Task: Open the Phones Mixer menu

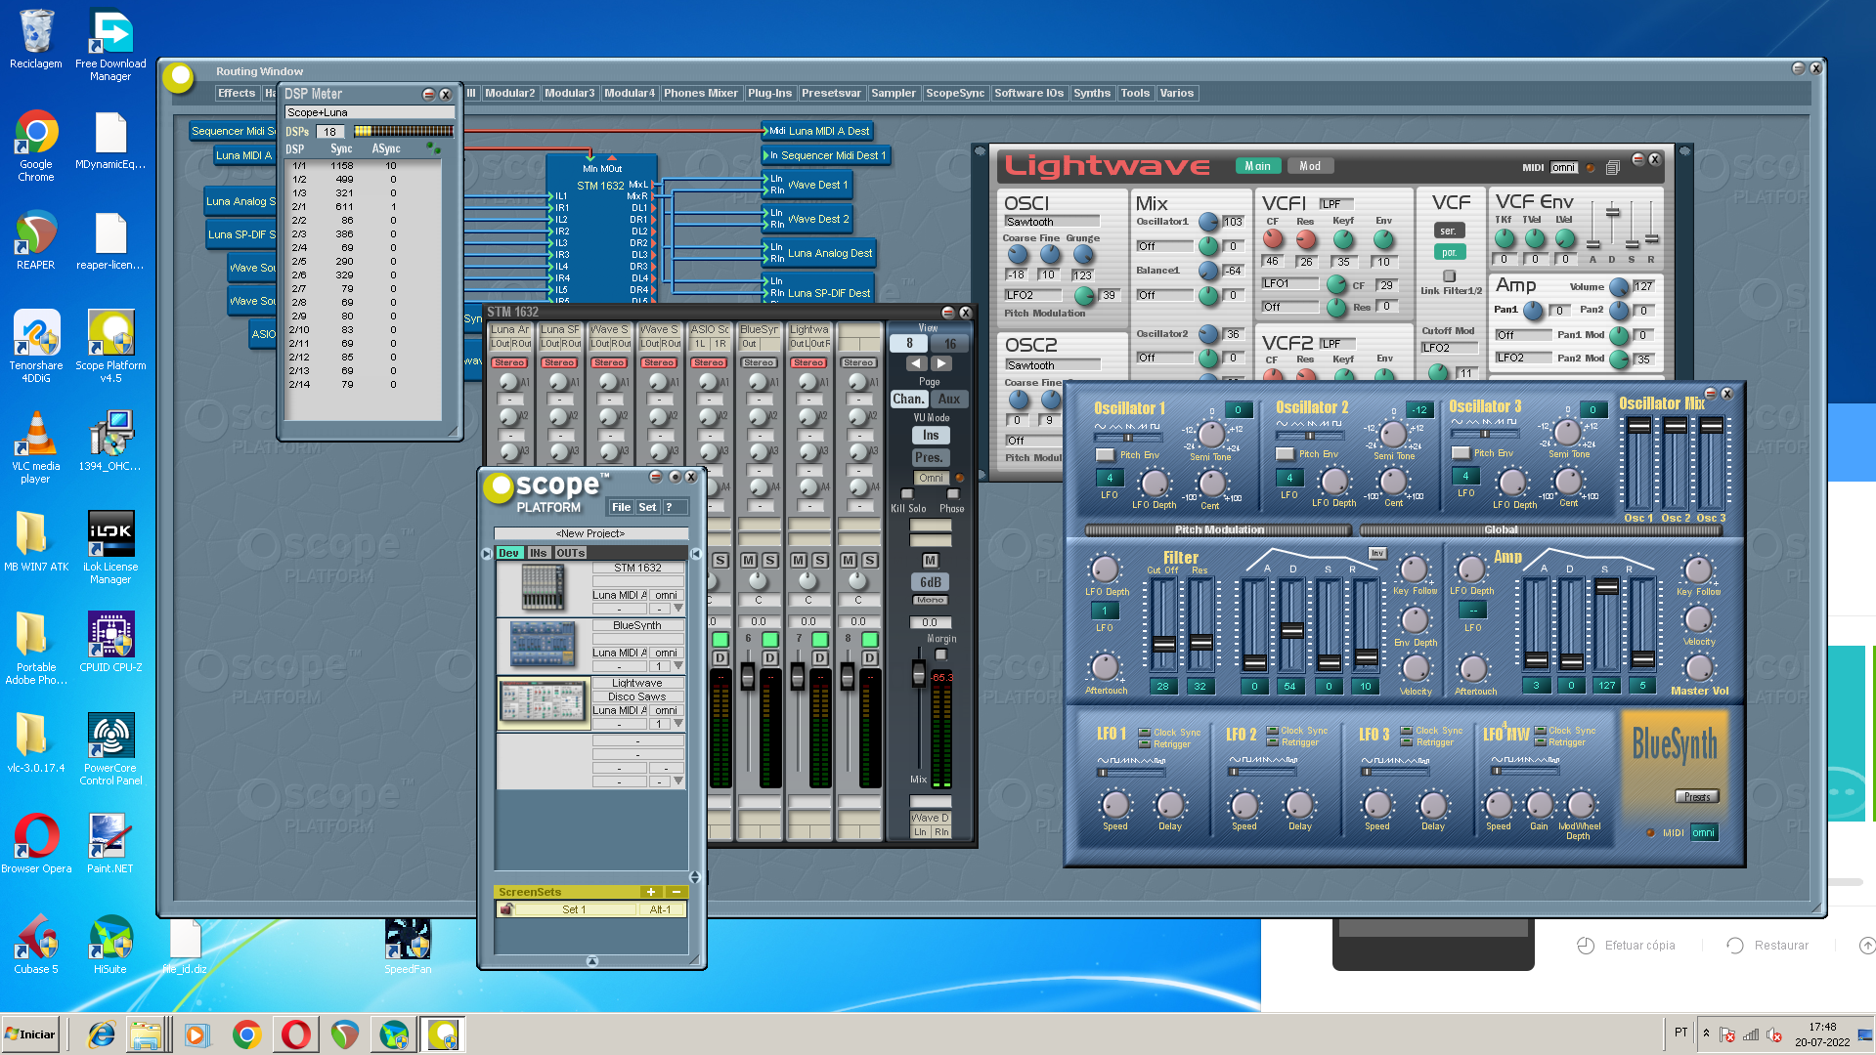Action: 700,94
